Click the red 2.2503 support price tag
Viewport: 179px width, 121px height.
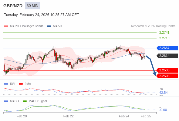point(167,76)
